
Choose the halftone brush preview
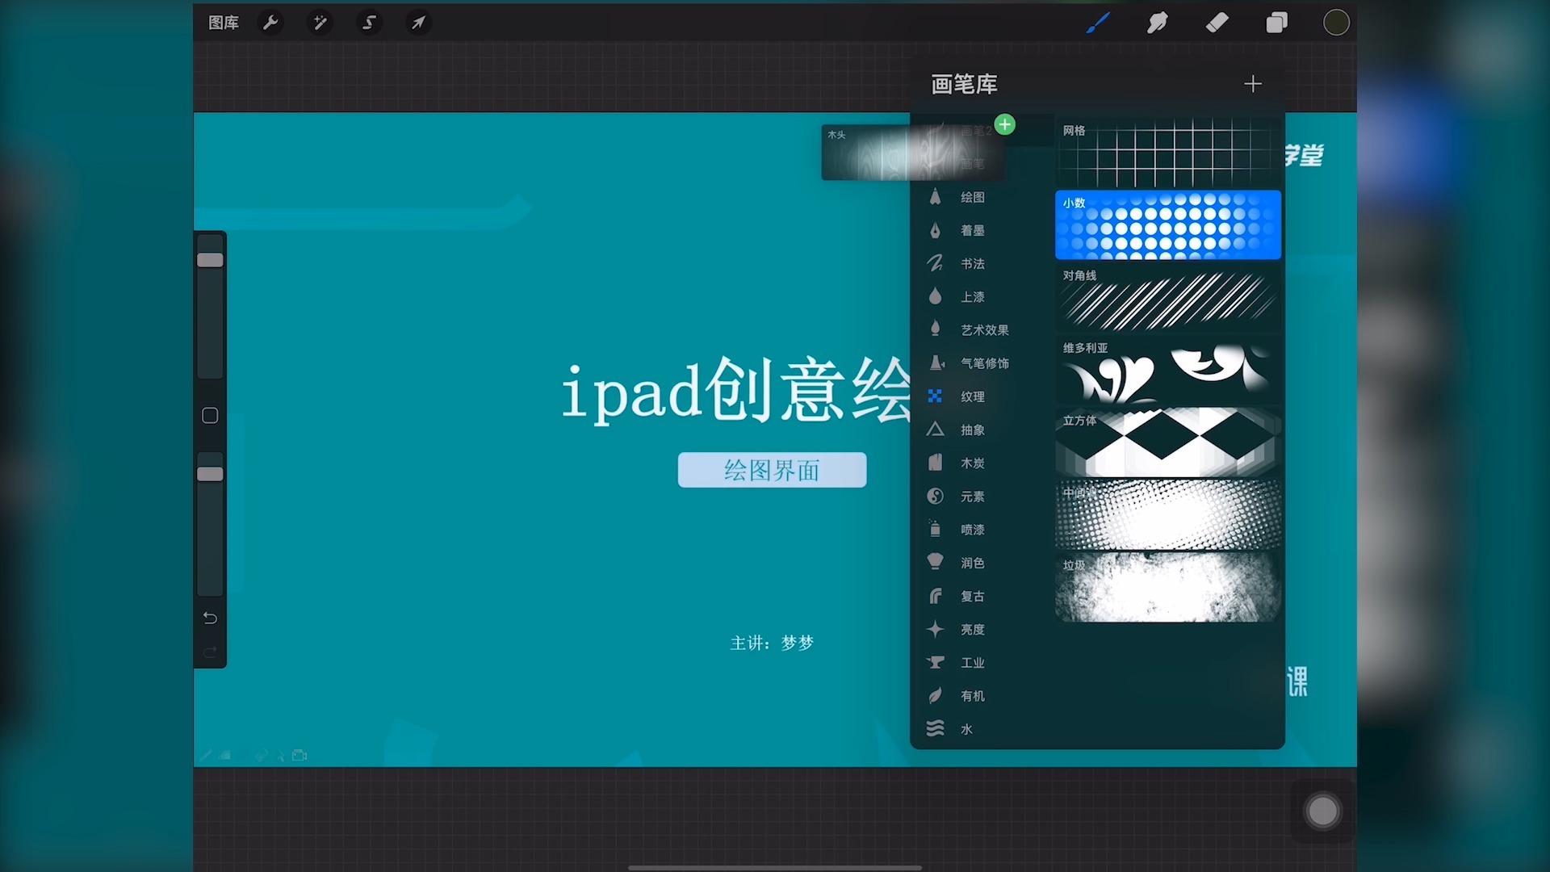click(1168, 515)
